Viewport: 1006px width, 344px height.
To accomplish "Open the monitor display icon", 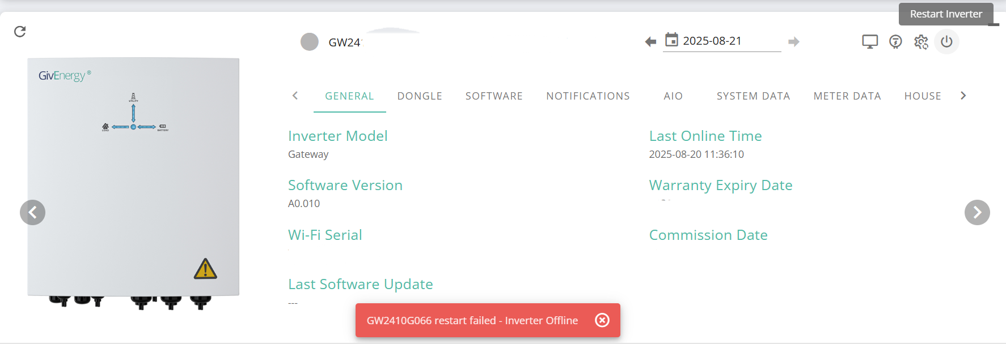I will click(x=870, y=42).
